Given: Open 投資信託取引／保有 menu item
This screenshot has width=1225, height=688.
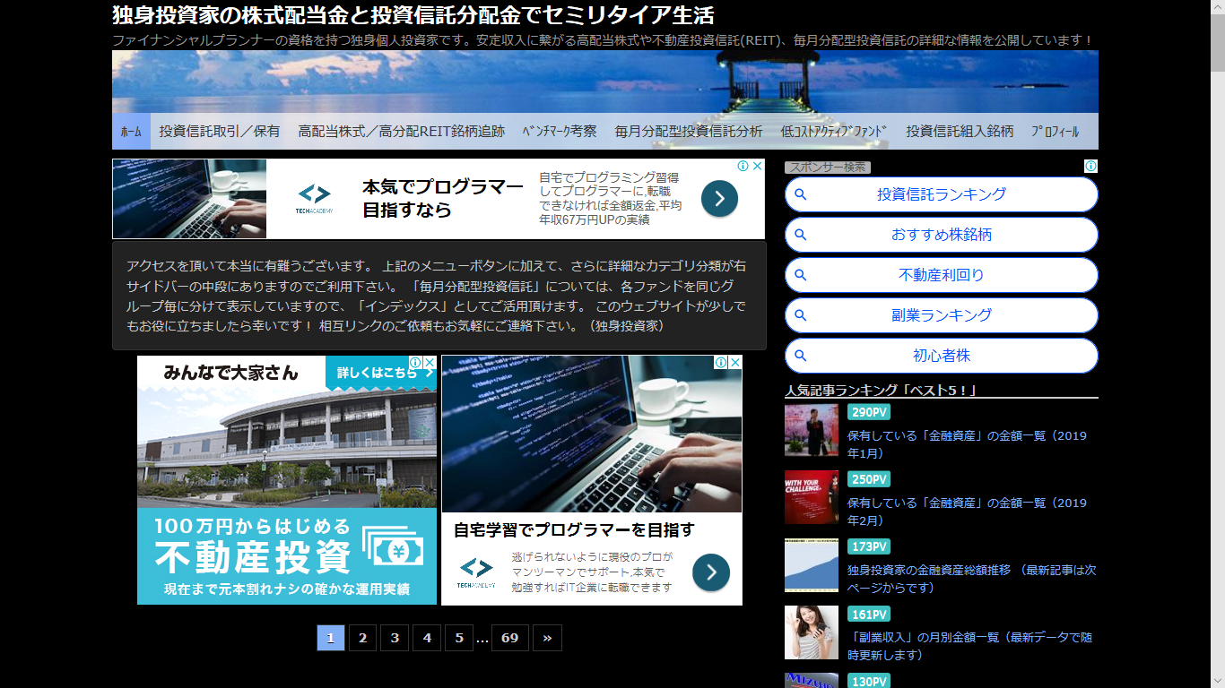Looking at the screenshot, I should click(220, 131).
